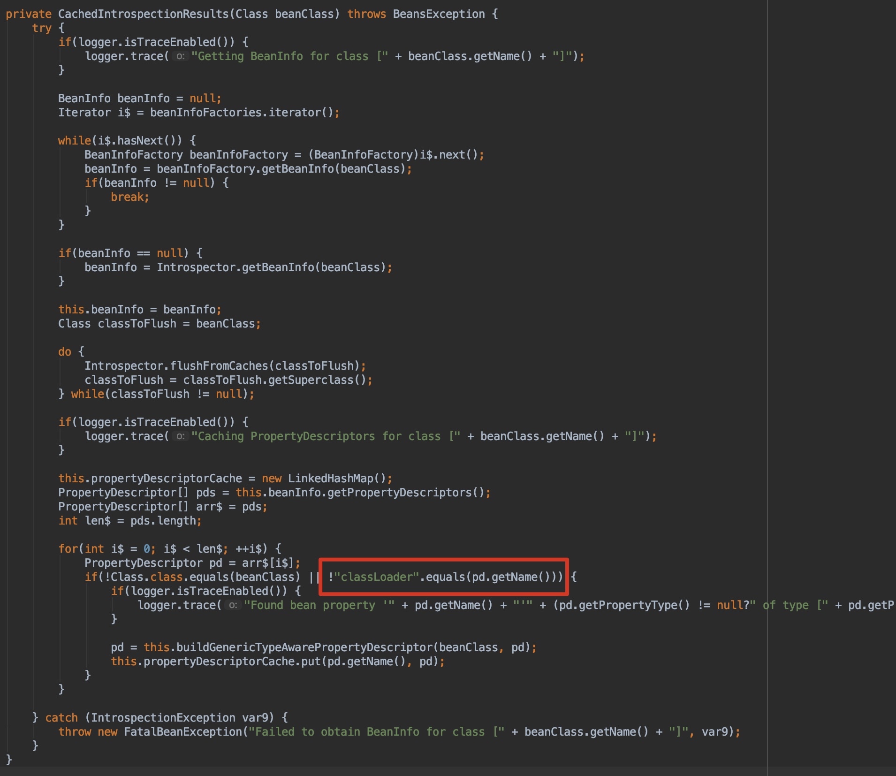This screenshot has height=776, width=896.
Task: Click 'PropertyDescriptor[] arr$ = pds;' line
Action: tap(163, 507)
